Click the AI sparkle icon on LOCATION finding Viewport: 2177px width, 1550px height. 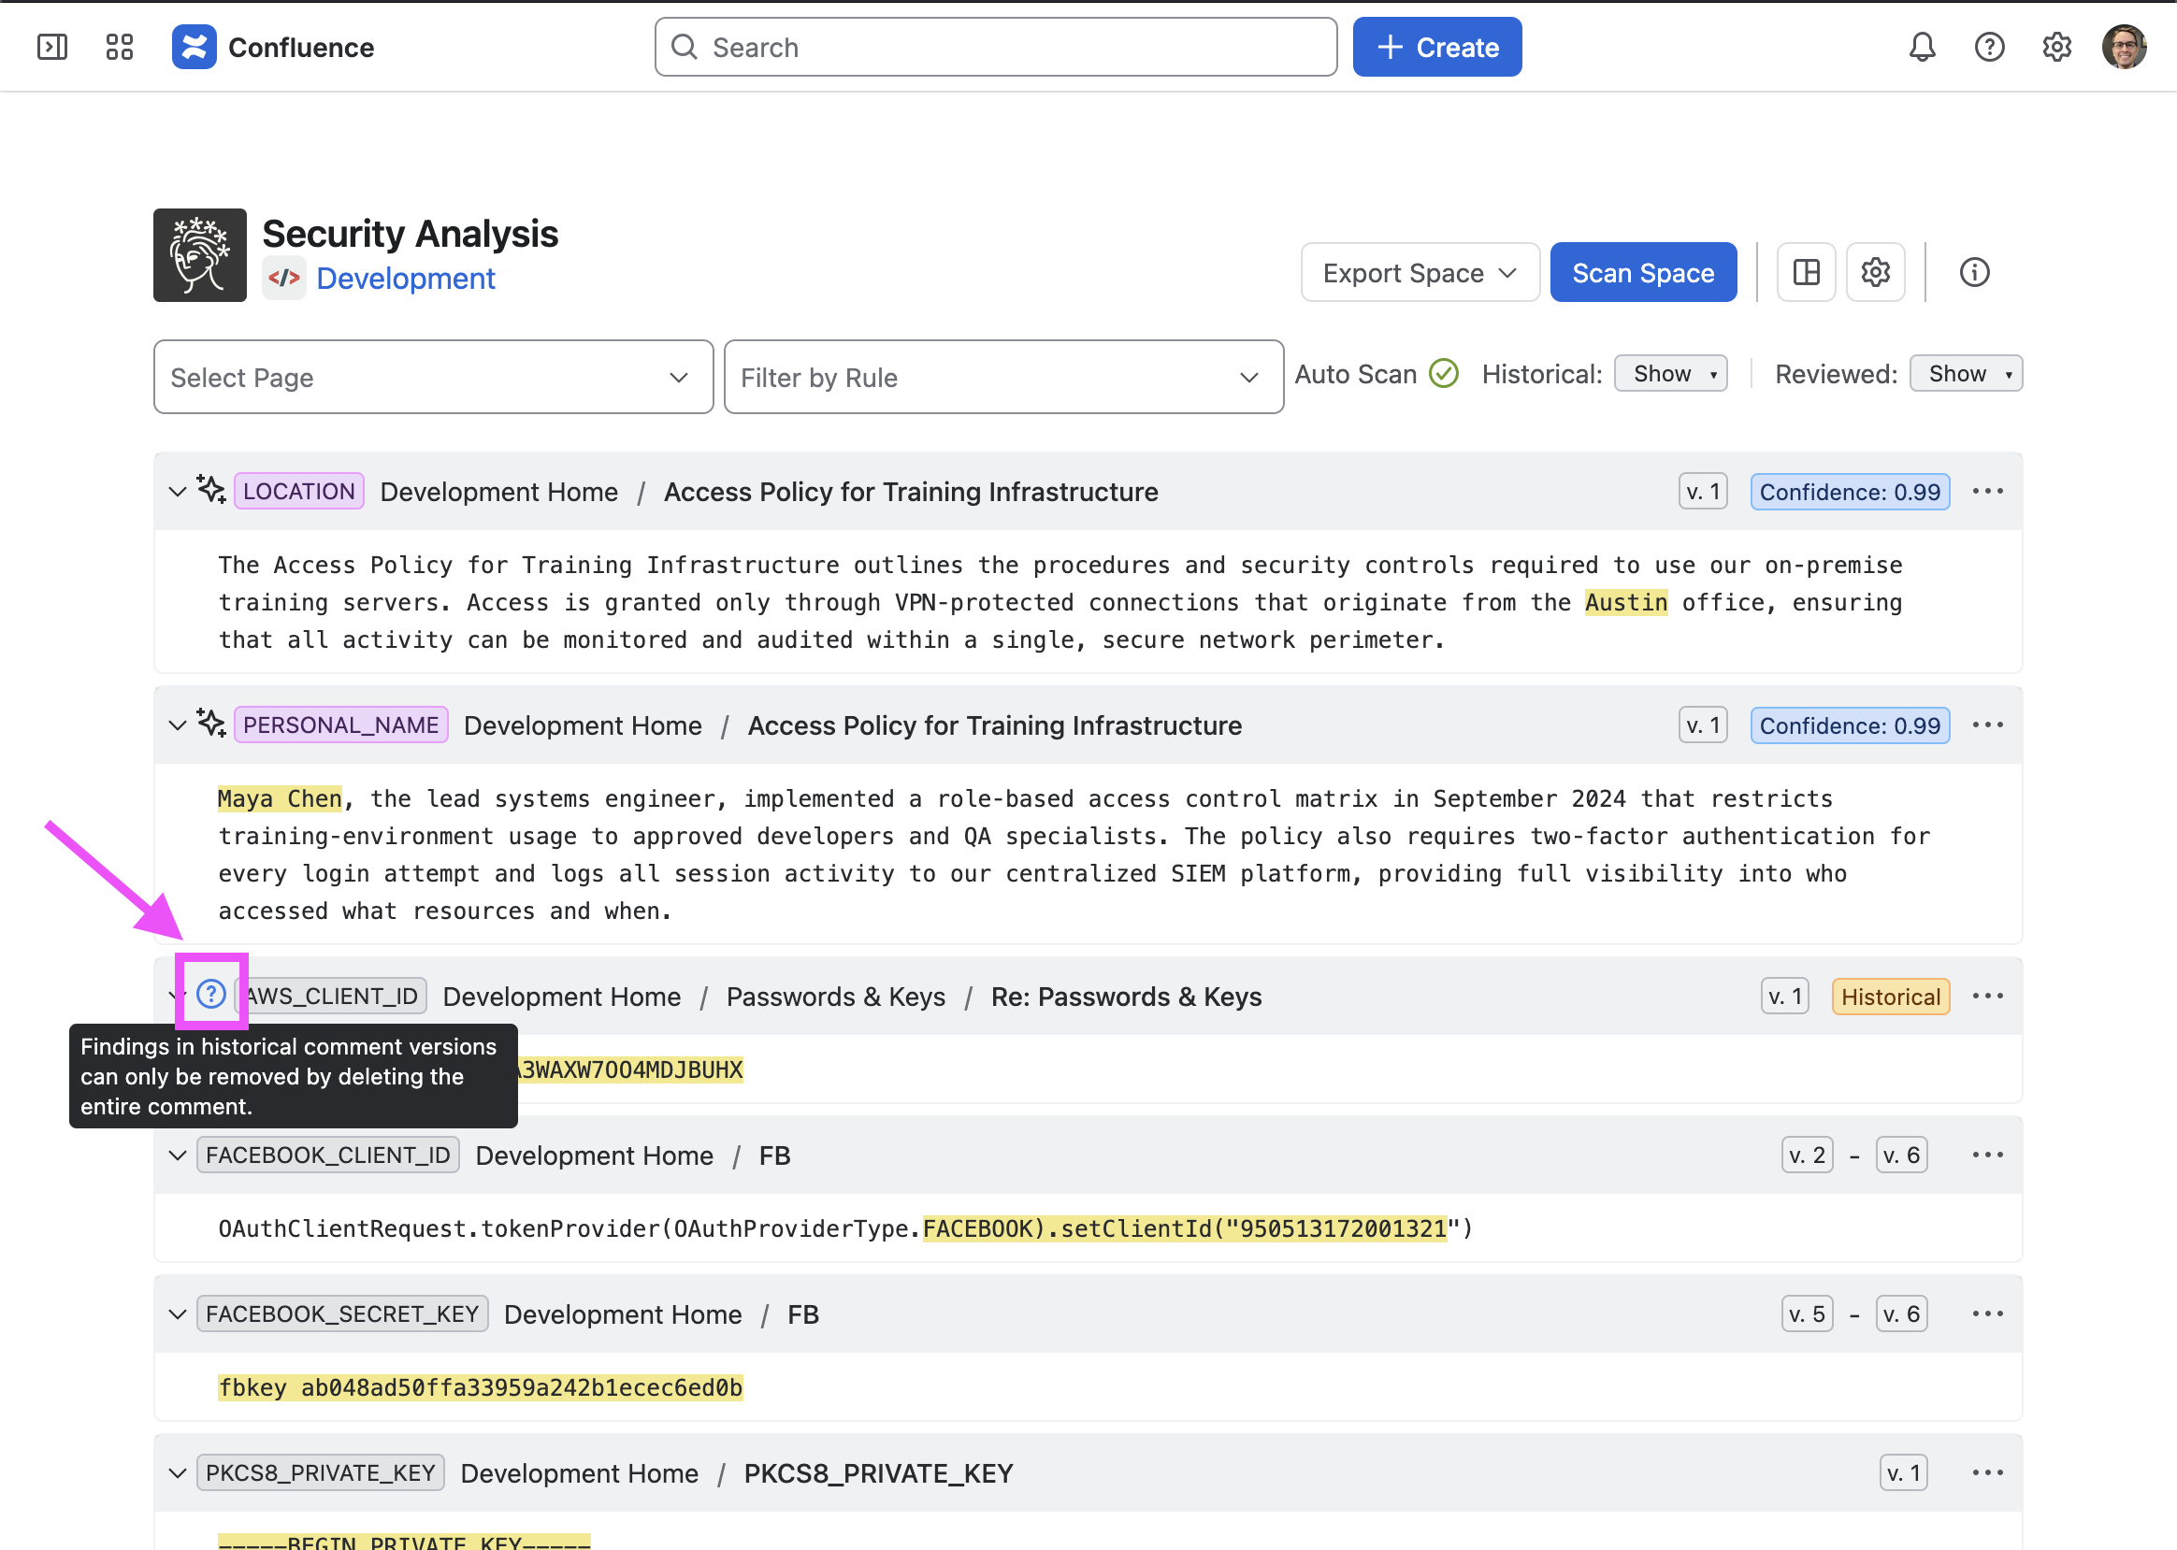pos(211,490)
